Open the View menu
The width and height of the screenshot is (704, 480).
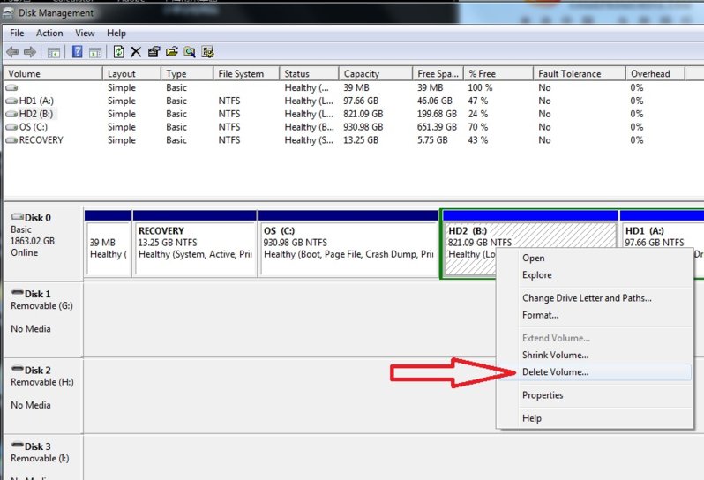(x=85, y=34)
